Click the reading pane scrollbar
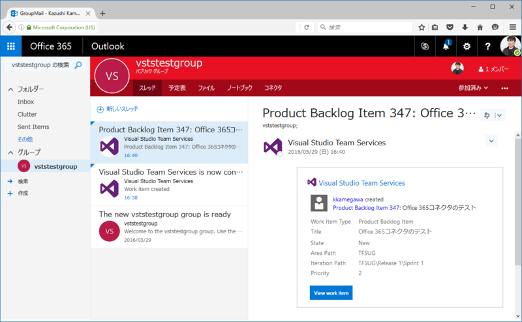The image size is (522, 322). [517, 202]
